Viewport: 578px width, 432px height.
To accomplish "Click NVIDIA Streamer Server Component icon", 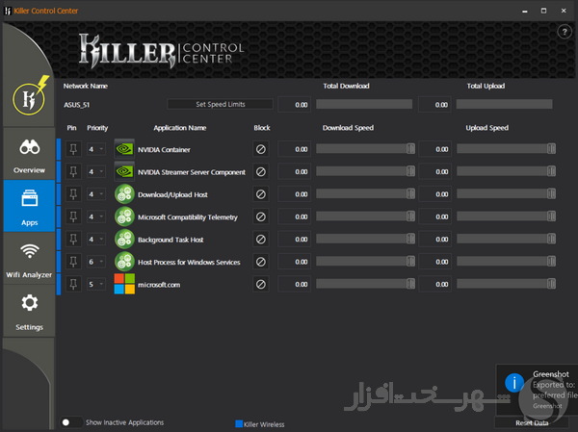I will (x=124, y=171).
